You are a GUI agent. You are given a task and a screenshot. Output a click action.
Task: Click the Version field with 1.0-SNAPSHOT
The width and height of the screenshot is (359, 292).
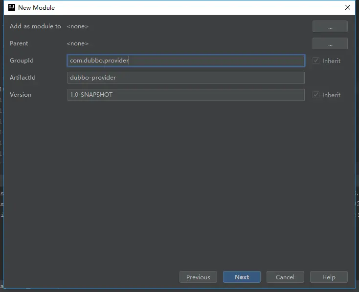(186, 95)
